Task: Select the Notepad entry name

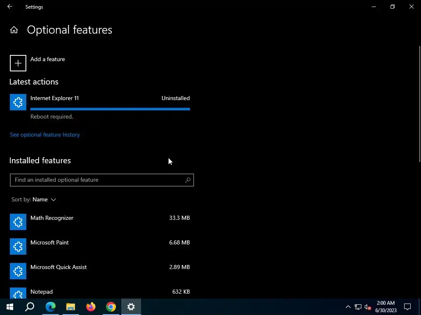Action: 42,292
